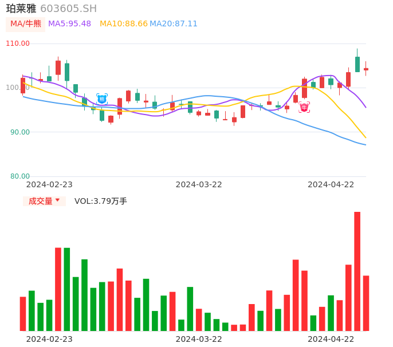Image resolution: width=393 pixels, height=347 pixels.
Task: Click the tallest red volume bar
Action: click(357, 271)
